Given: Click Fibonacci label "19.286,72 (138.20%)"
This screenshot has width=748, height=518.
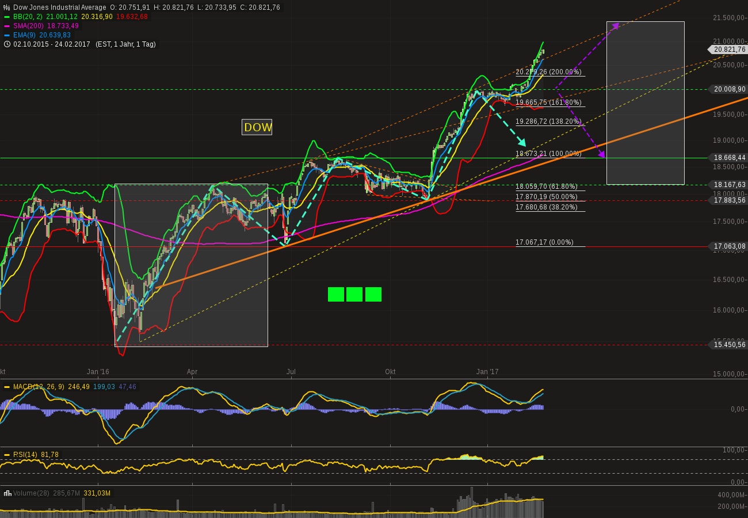Looking at the screenshot, I should (x=548, y=122).
